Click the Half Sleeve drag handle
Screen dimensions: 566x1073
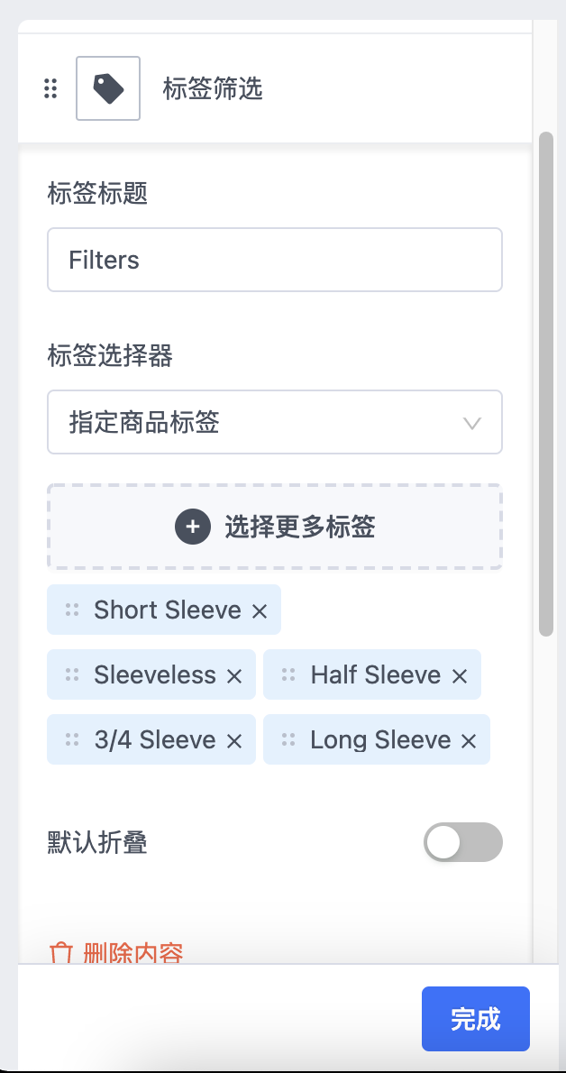pyautogui.click(x=288, y=675)
